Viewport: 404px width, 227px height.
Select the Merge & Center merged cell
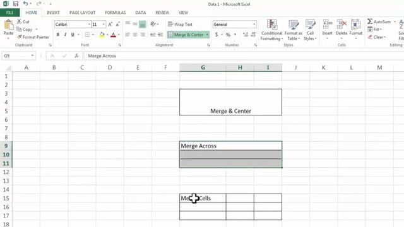point(230,102)
